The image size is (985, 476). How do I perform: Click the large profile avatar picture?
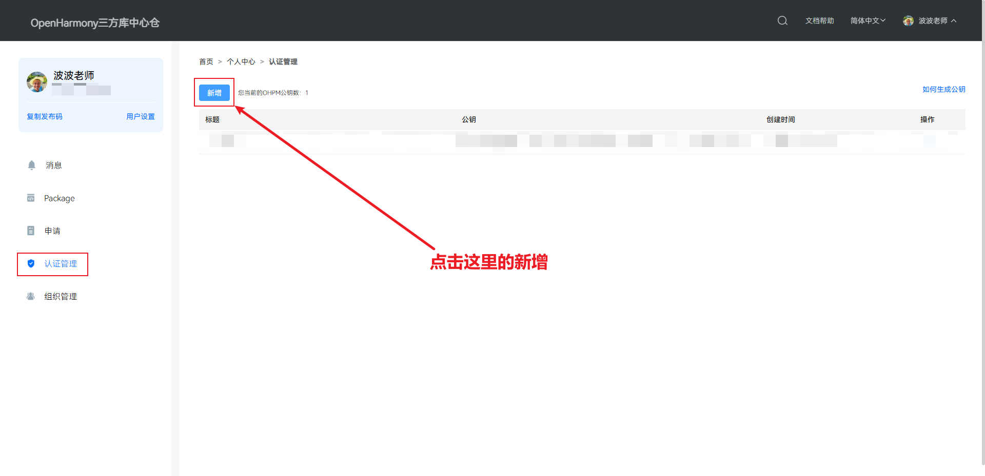[37, 82]
